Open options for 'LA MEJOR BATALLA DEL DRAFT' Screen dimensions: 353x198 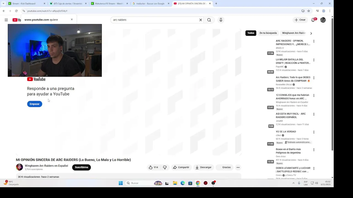tap(314, 60)
